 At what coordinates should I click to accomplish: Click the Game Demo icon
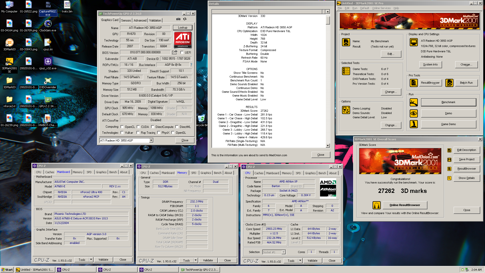[414, 124]
